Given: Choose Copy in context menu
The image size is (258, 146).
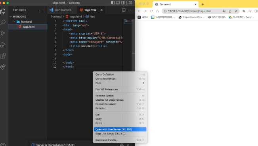Looking at the screenshot, I should point(120,119).
